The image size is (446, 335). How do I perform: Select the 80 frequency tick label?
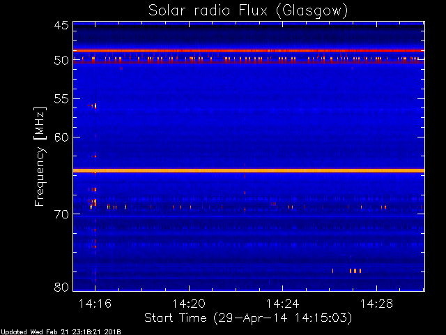pos(61,287)
